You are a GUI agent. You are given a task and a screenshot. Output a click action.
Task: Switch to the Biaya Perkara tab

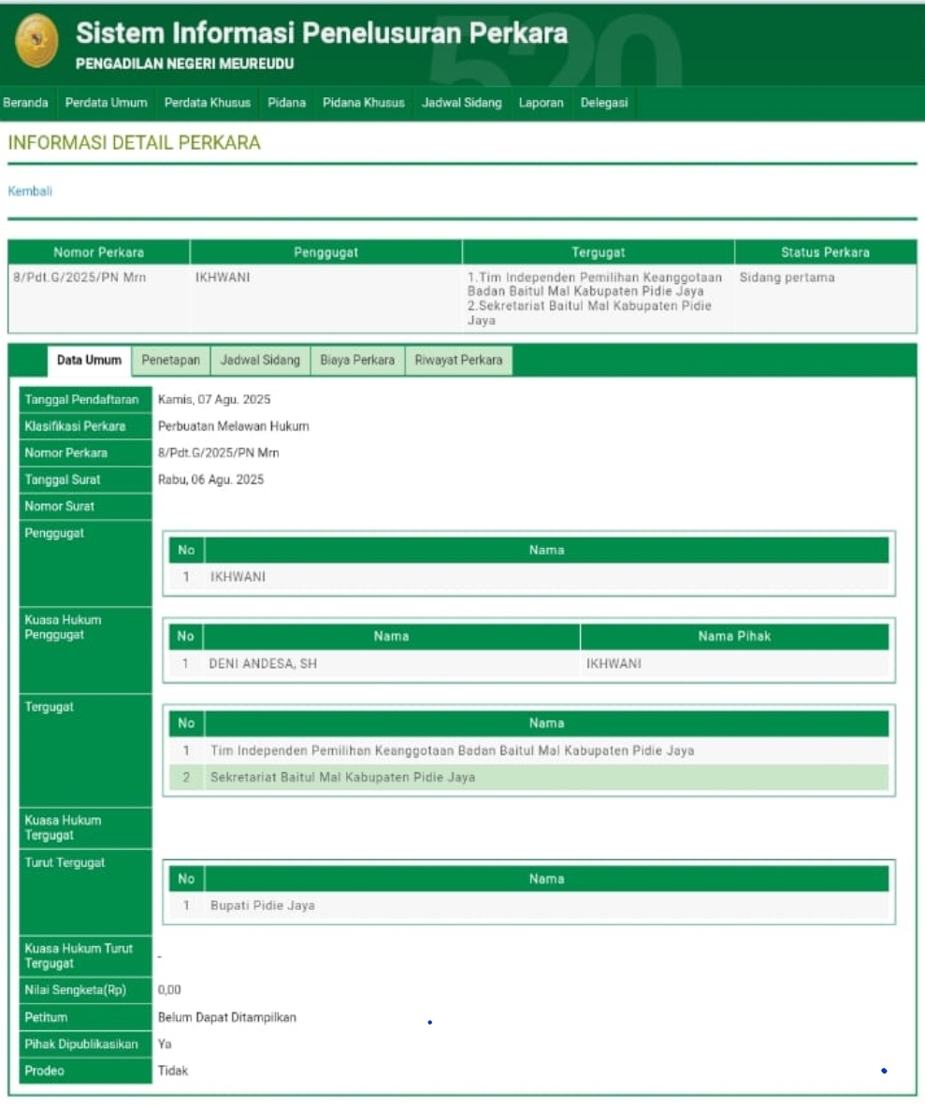coord(357,360)
